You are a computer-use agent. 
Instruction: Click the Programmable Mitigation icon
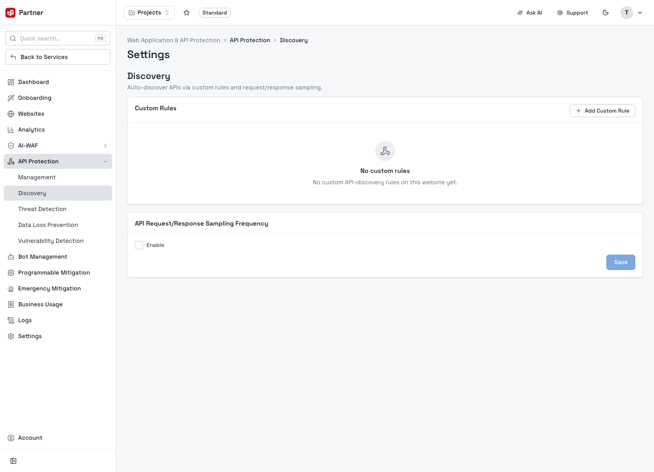click(x=11, y=273)
